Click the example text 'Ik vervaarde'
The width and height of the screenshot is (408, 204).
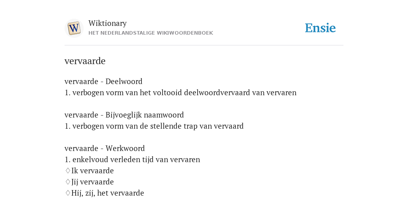[92, 171]
